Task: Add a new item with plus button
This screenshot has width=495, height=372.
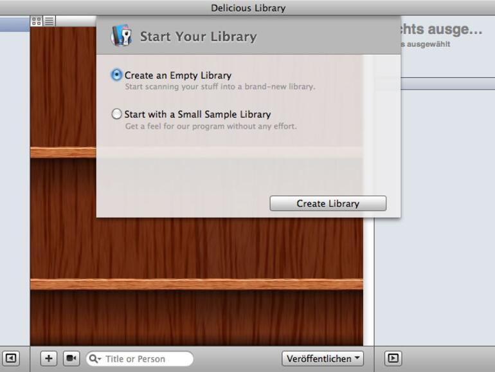Action: click(49, 358)
